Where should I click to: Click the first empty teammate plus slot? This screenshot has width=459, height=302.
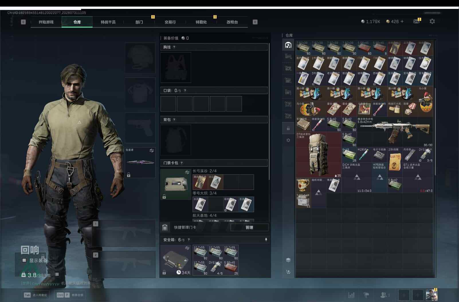403,295
